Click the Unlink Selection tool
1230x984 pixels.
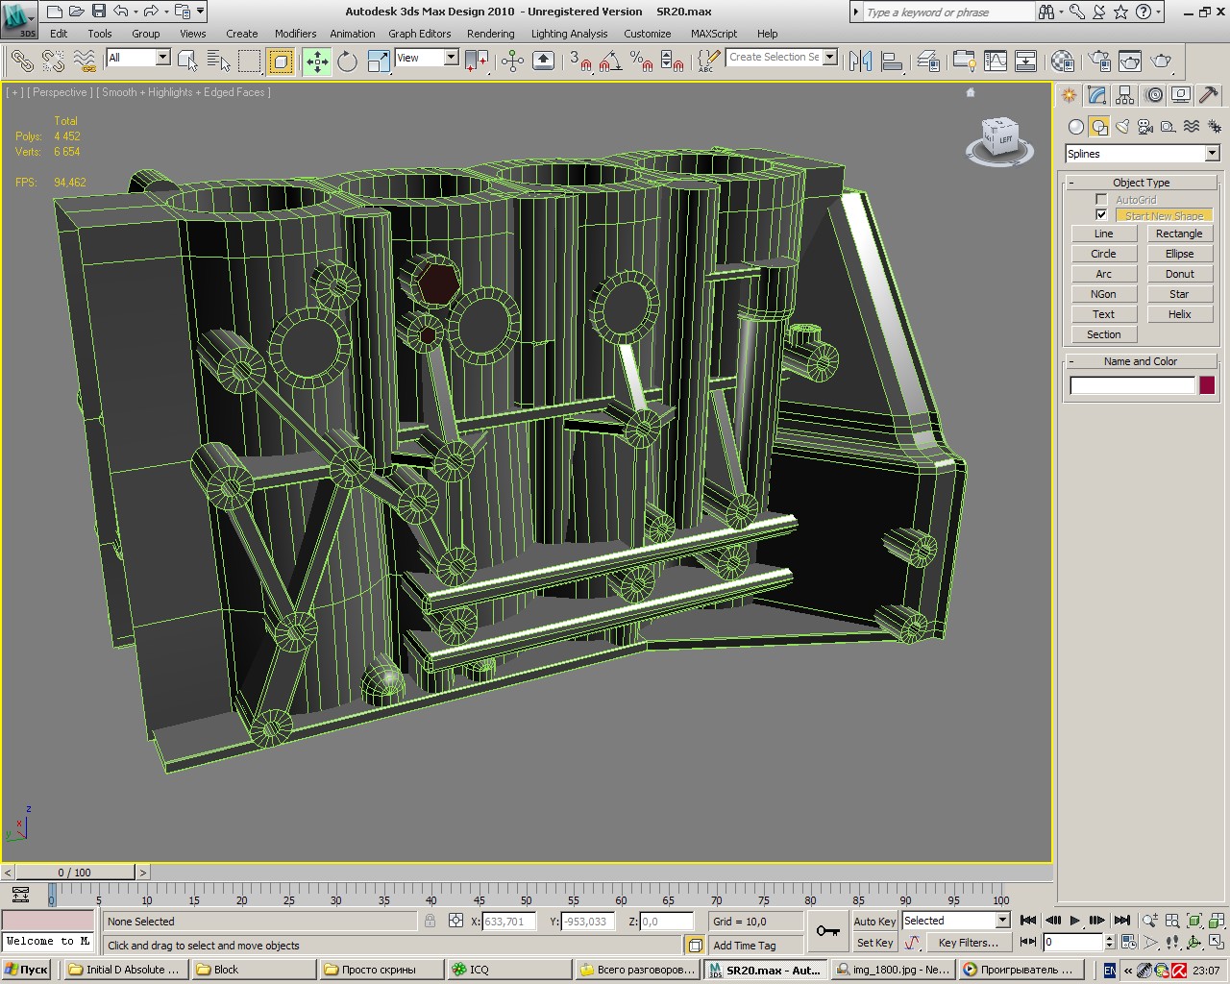(53, 61)
